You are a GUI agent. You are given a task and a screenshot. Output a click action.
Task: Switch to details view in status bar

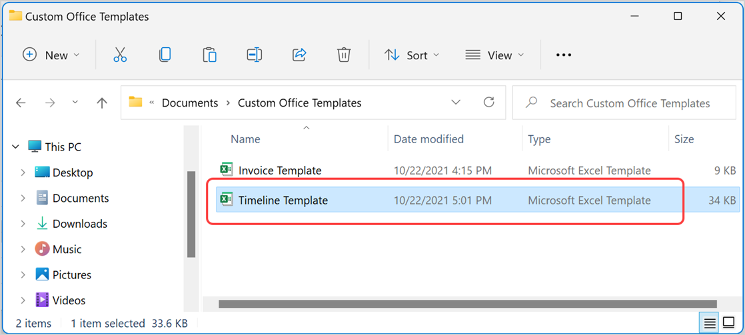tap(710, 324)
